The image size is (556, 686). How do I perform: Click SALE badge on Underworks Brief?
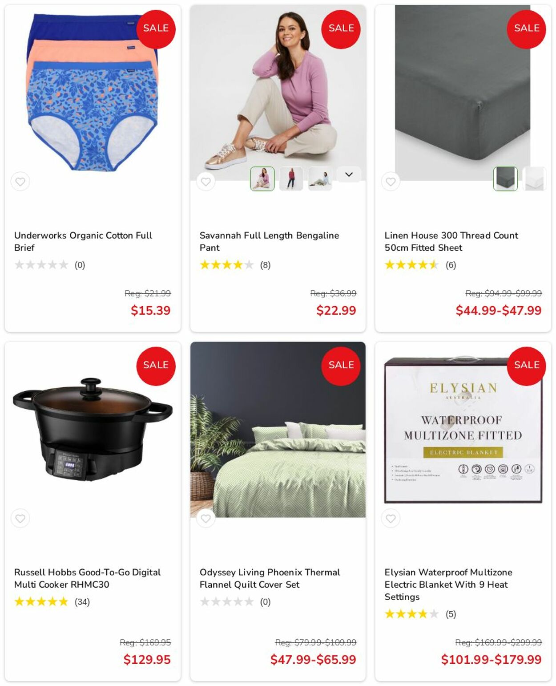click(x=156, y=29)
